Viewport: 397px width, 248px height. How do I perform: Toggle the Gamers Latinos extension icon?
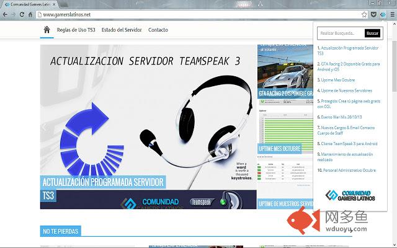click(383, 15)
